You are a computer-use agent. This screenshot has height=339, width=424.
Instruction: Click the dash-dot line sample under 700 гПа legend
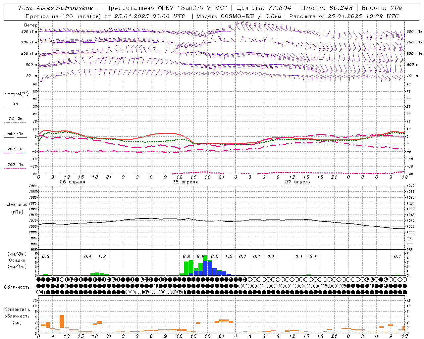click(15, 153)
